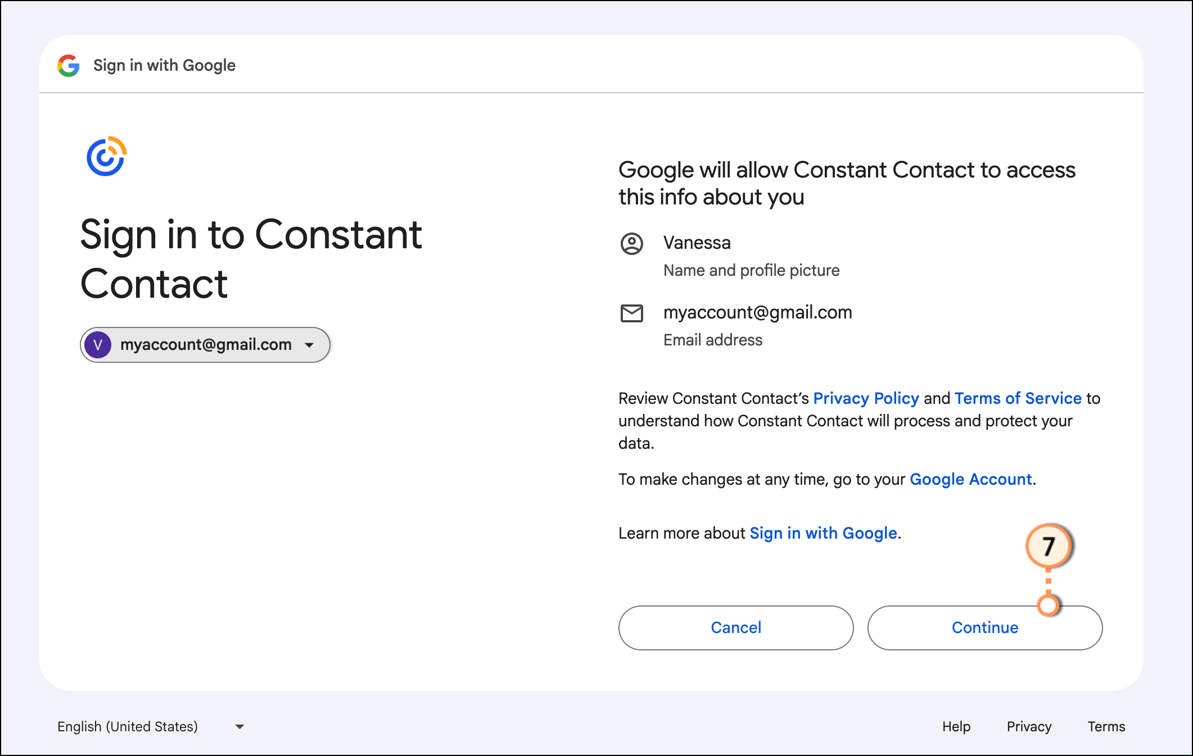1193x756 pixels.
Task: Click the Cancel button
Action: tap(736, 628)
